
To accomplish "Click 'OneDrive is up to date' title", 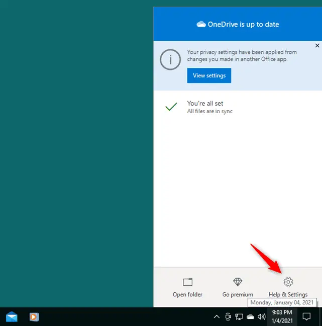I will (x=243, y=25).
